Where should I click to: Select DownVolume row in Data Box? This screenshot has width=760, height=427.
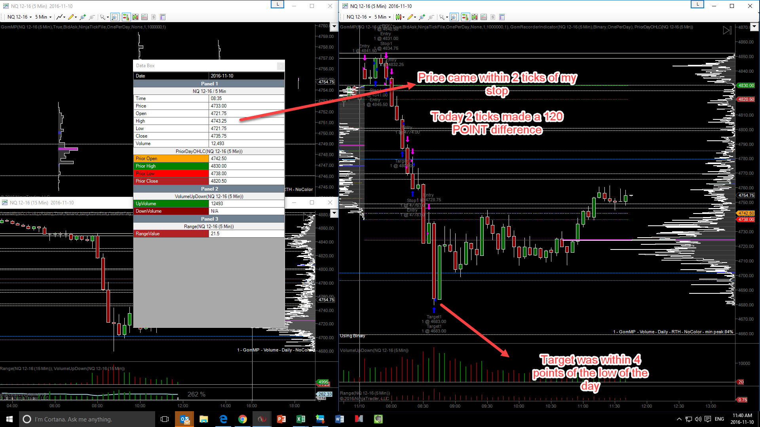click(x=209, y=211)
